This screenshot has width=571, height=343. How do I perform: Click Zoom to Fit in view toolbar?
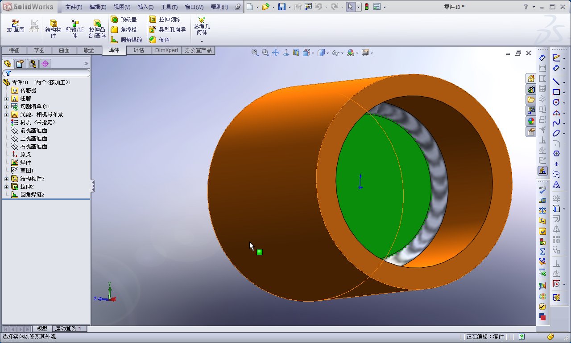[x=255, y=53]
